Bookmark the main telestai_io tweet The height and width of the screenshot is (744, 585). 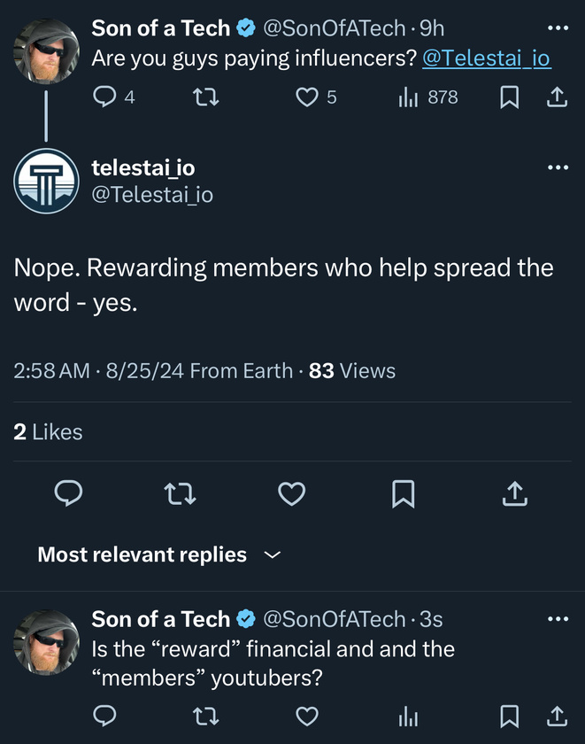(404, 494)
